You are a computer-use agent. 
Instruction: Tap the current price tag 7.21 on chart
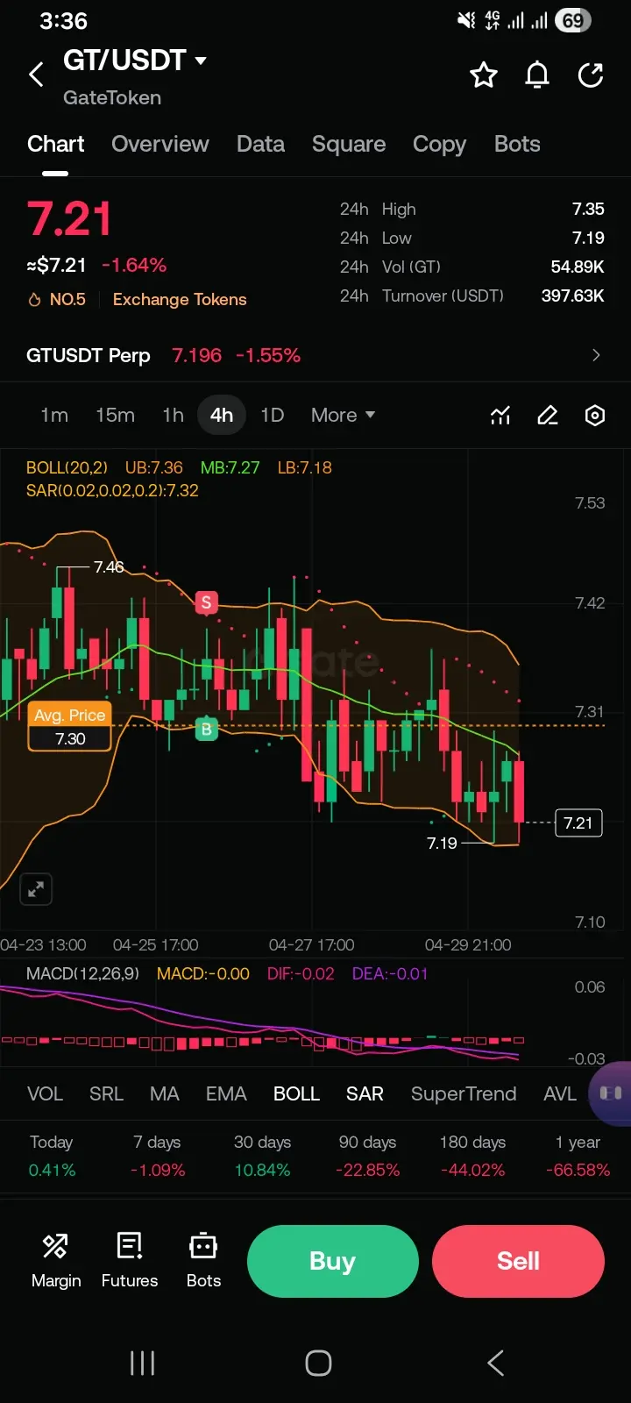[578, 823]
